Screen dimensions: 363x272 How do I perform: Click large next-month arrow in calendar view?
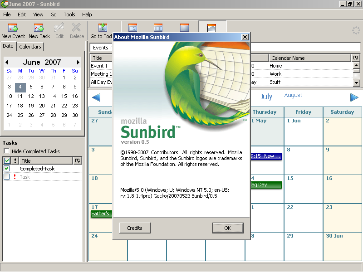354,97
